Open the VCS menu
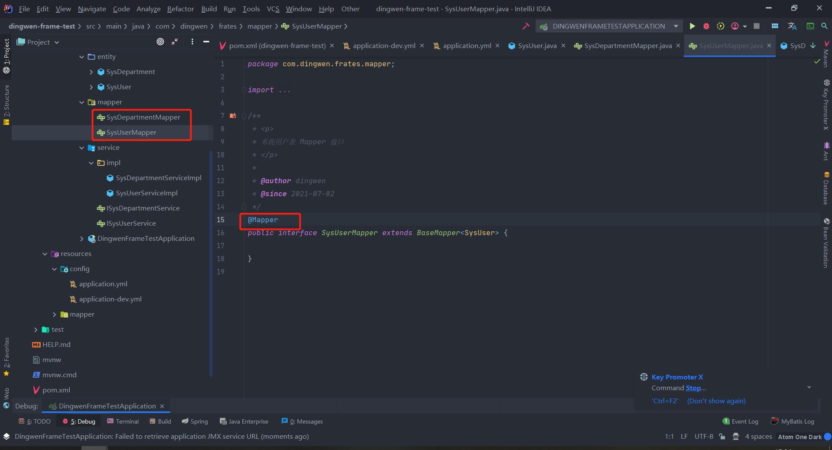This screenshot has height=450, width=832. (273, 9)
